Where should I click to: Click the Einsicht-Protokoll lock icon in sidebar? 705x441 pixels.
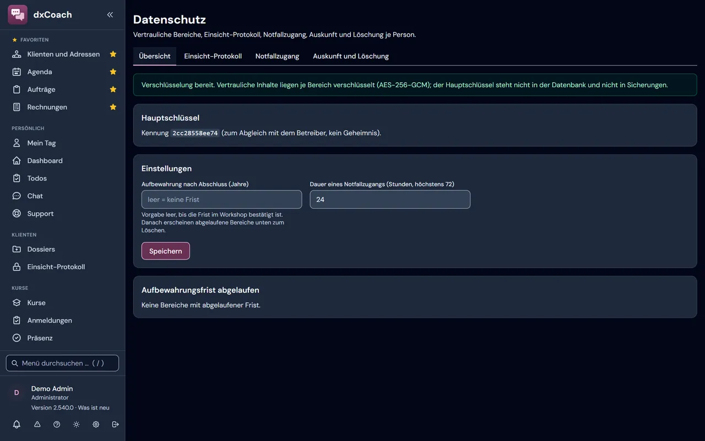17,267
